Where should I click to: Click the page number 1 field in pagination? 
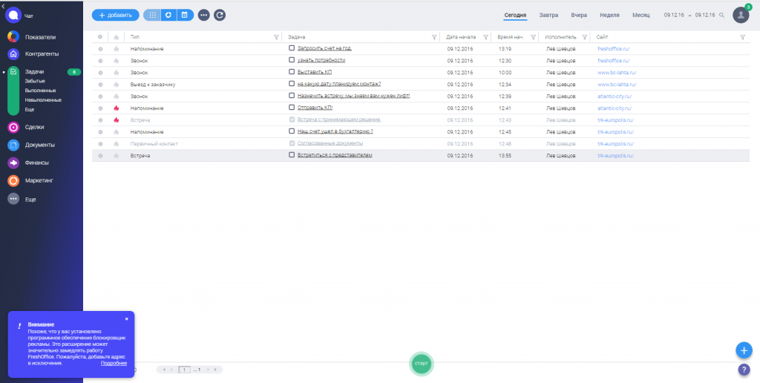184,370
